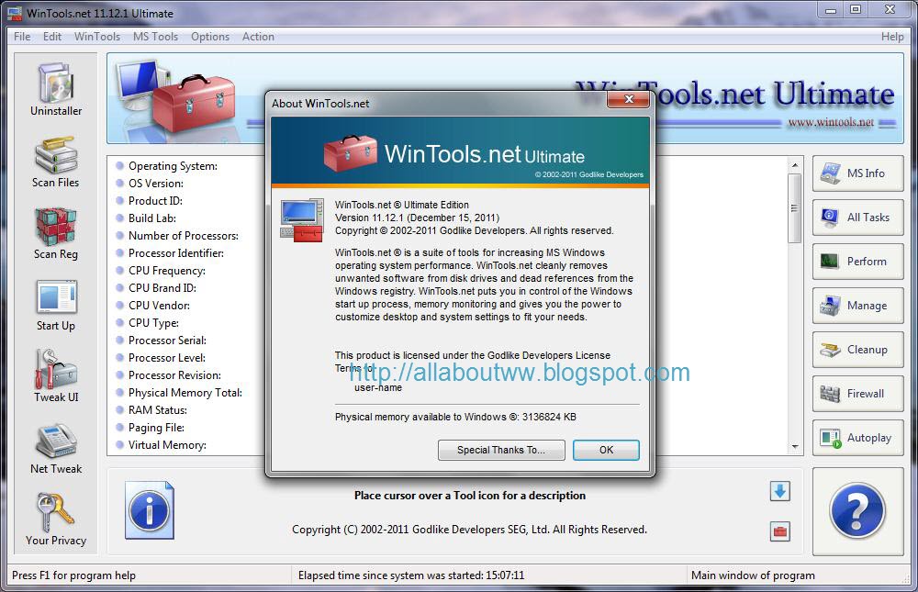Open the Start Up manager
Image resolution: width=918 pixels, height=592 pixels.
point(55,303)
